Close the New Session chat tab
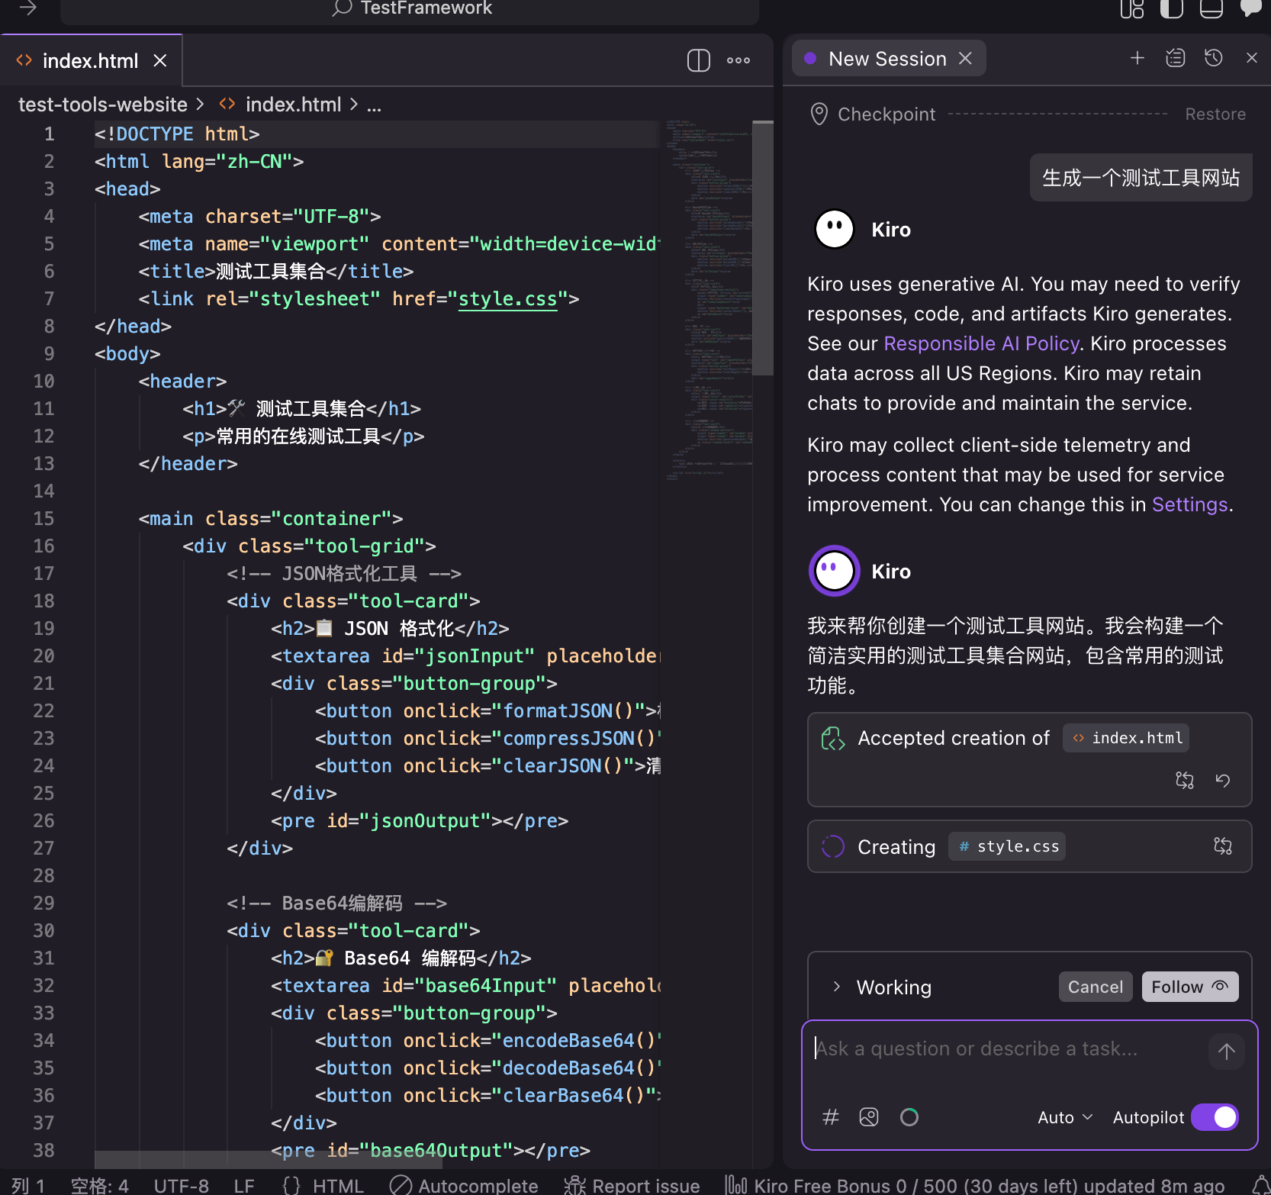Image resolution: width=1271 pixels, height=1195 pixels. (965, 59)
